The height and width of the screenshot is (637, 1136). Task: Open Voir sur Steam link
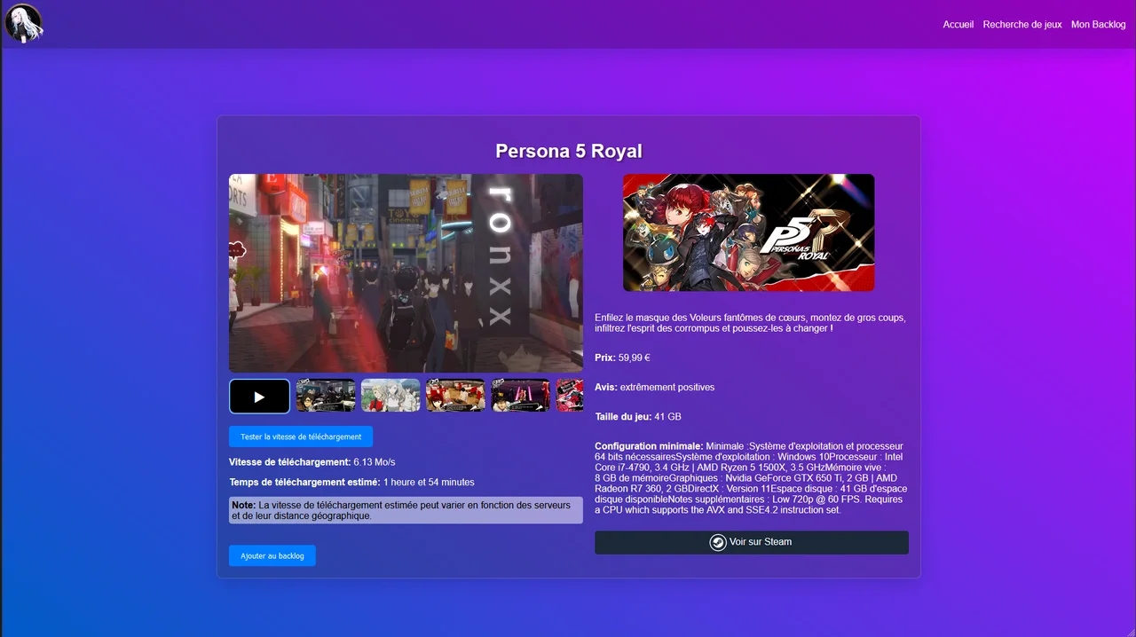click(752, 542)
